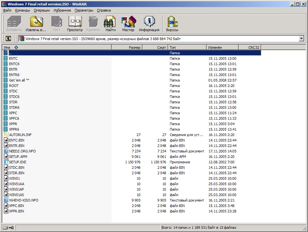
Task: Click the ENTC folder icon
Action: [6, 58]
